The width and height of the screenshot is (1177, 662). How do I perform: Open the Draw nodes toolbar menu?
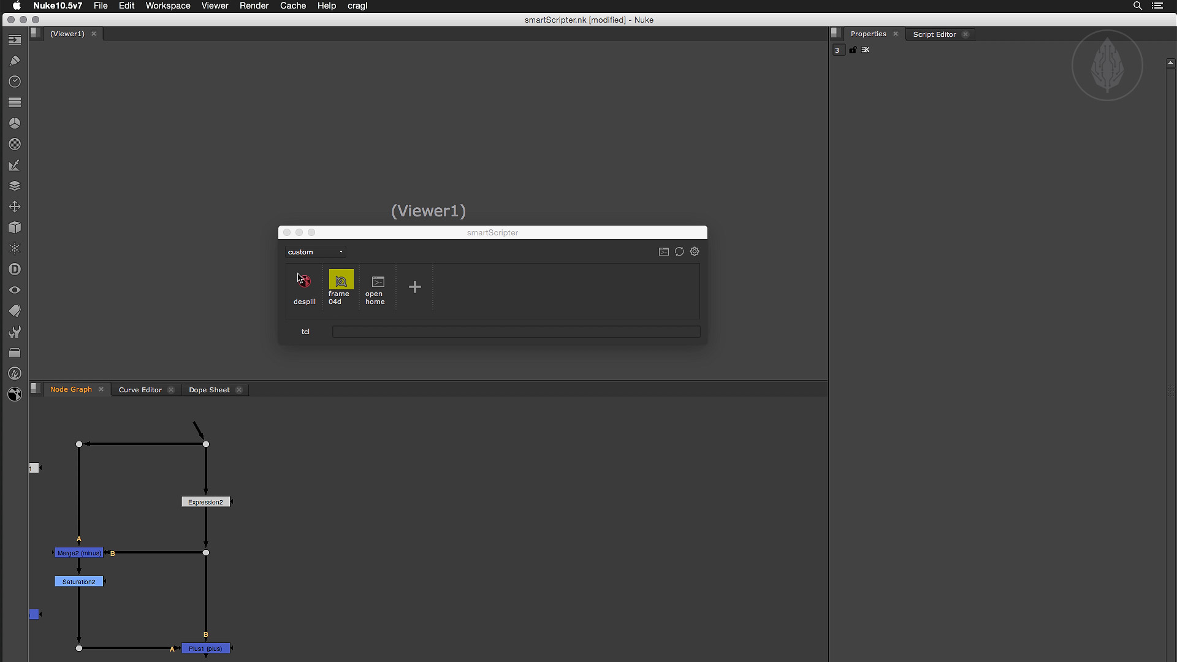[x=15, y=61]
